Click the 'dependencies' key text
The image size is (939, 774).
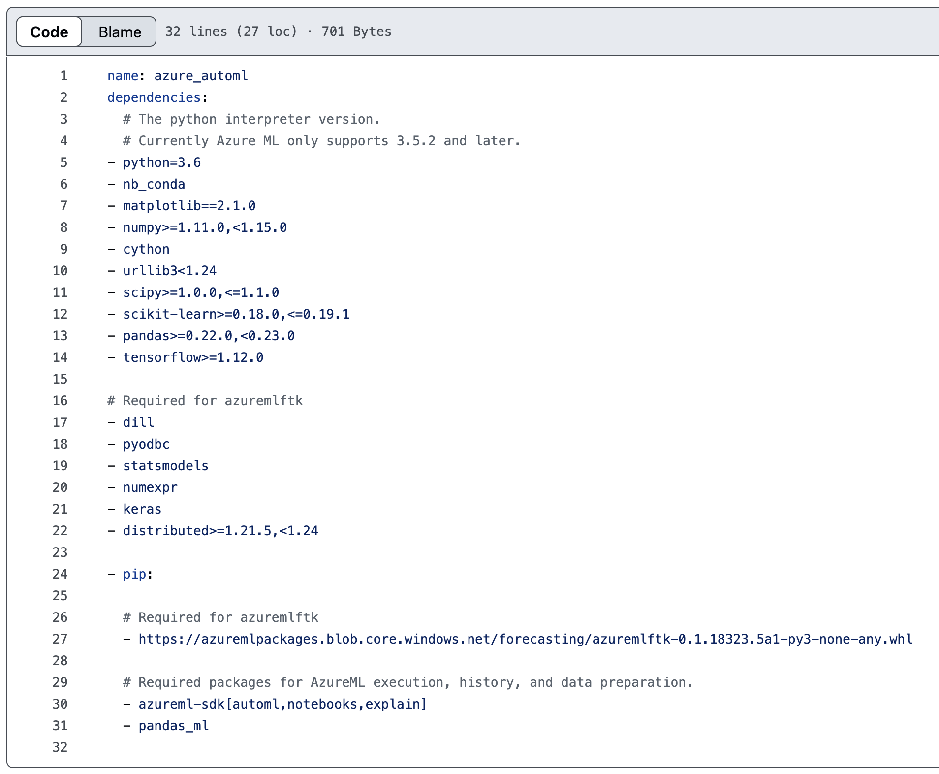point(154,97)
